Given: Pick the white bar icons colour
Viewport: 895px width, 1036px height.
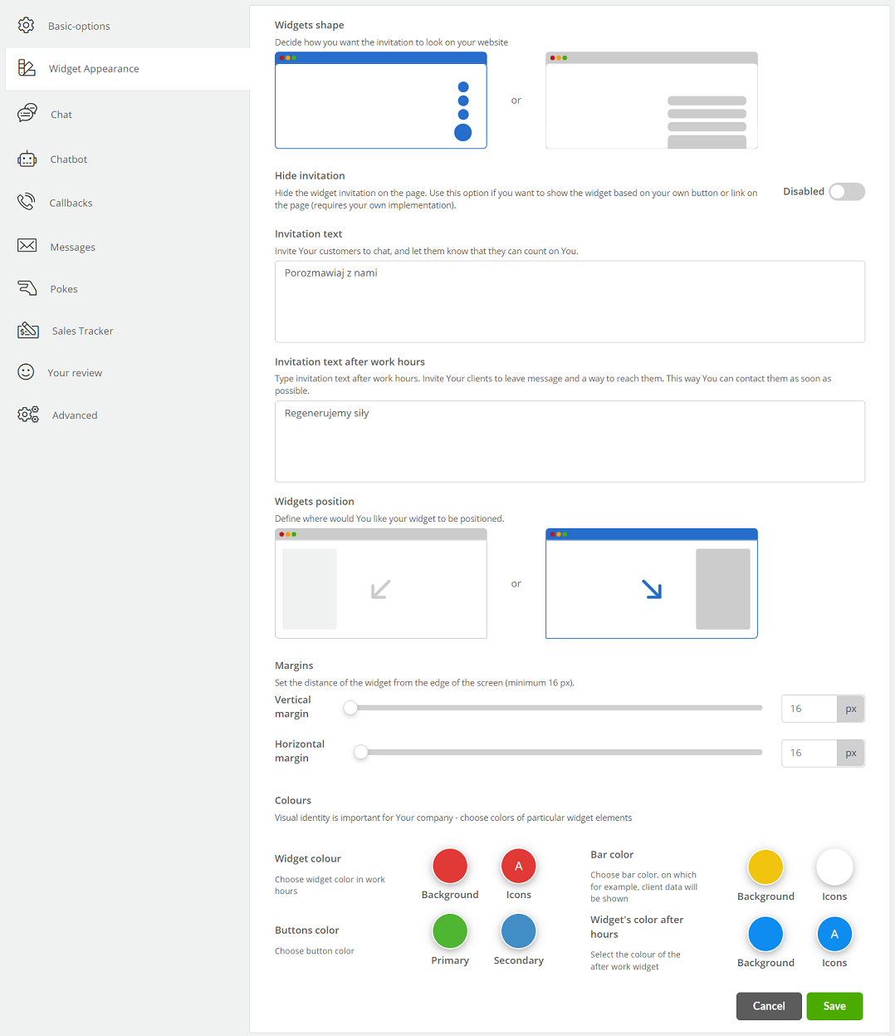Looking at the screenshot, I should pyautogui.click(x=834, y=867).
